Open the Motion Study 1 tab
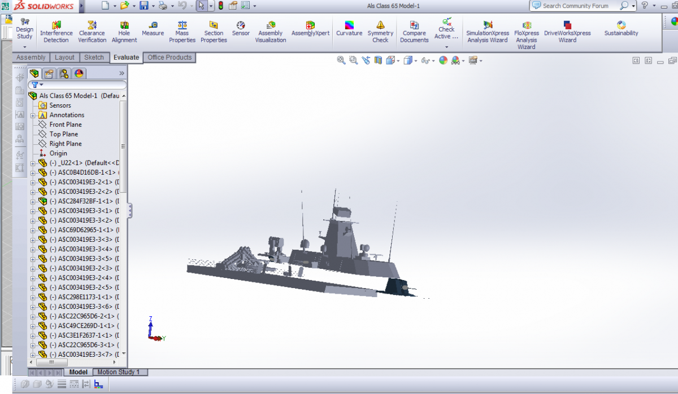 (119, 372)
